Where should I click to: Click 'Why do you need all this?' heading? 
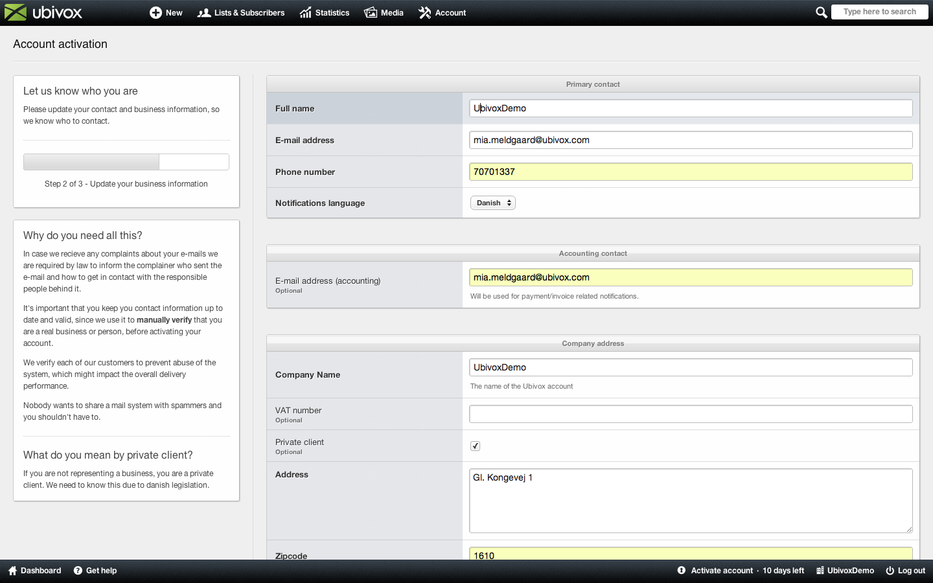(x=83, y=236)
